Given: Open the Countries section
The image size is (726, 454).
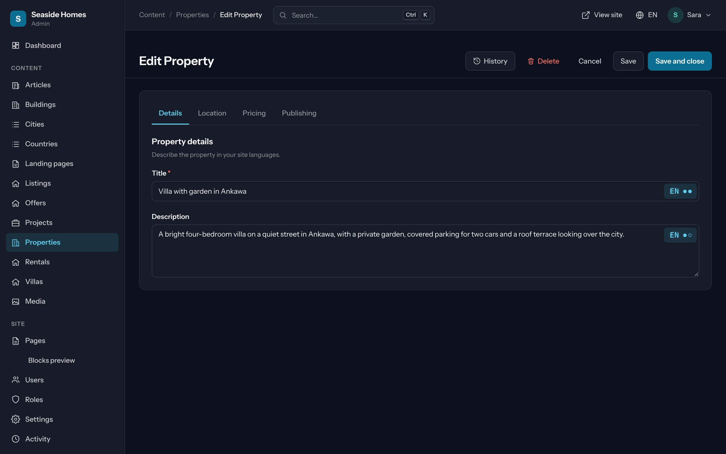Looking at the screenshot, I should tap(62, 144).
